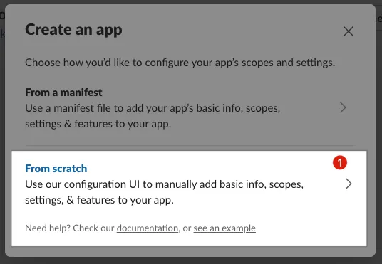Click the chevron beside From scratch
382x264 pixels.
coord(349,184)
